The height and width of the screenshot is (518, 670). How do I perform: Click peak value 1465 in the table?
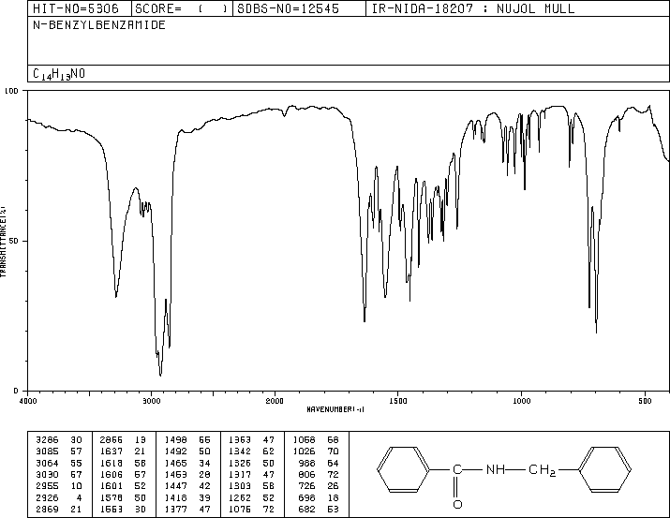[175, 463]
